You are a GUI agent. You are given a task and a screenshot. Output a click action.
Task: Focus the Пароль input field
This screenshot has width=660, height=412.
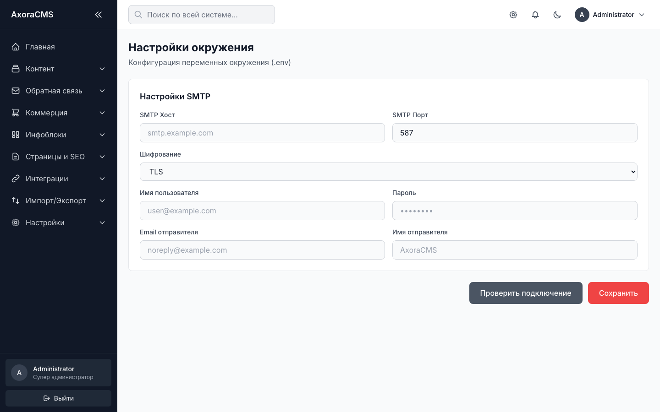pos(515,211)
